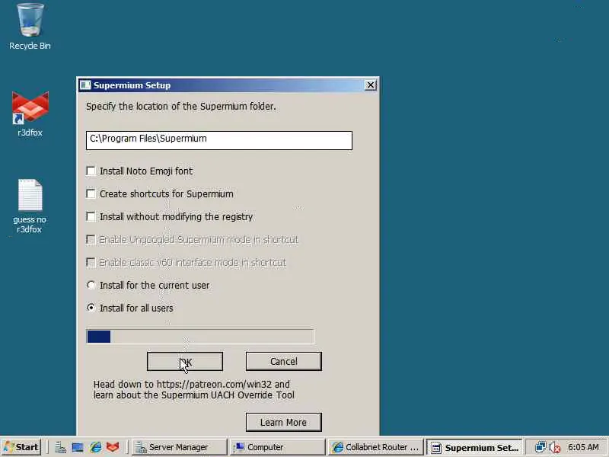
Task: Click the installation progress bar
Action: pyautogui.click(x=200, y=337)
